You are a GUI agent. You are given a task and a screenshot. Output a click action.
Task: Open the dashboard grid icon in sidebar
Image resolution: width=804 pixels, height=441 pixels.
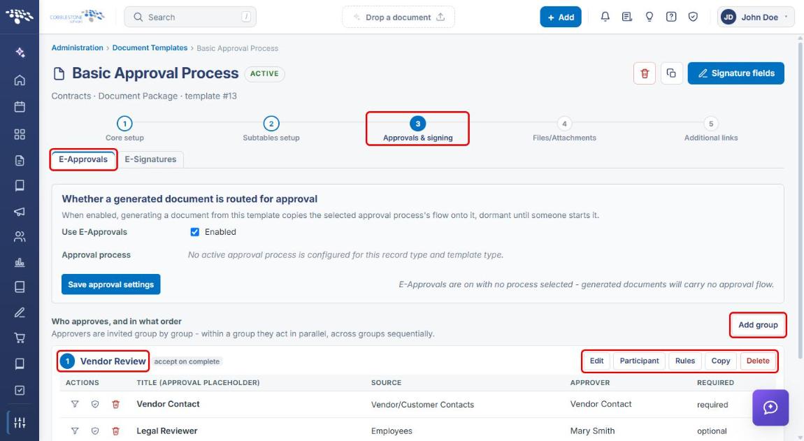[20, 134]
